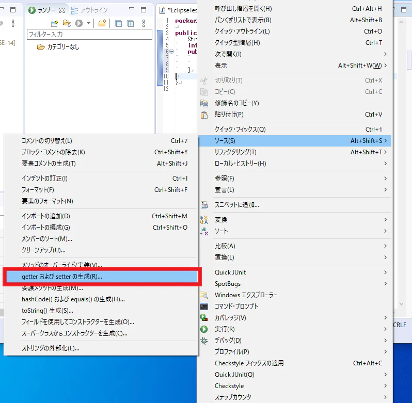Click the folder-with-gear icon in Runner toolbar
The width and height of the screenshot is (412, 403).
pos(67,24)
